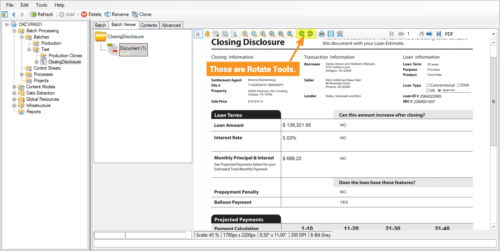The height and width of the screenshot is (251, 500).
Task: Expand the Processes node
Action: pos(22,74)
